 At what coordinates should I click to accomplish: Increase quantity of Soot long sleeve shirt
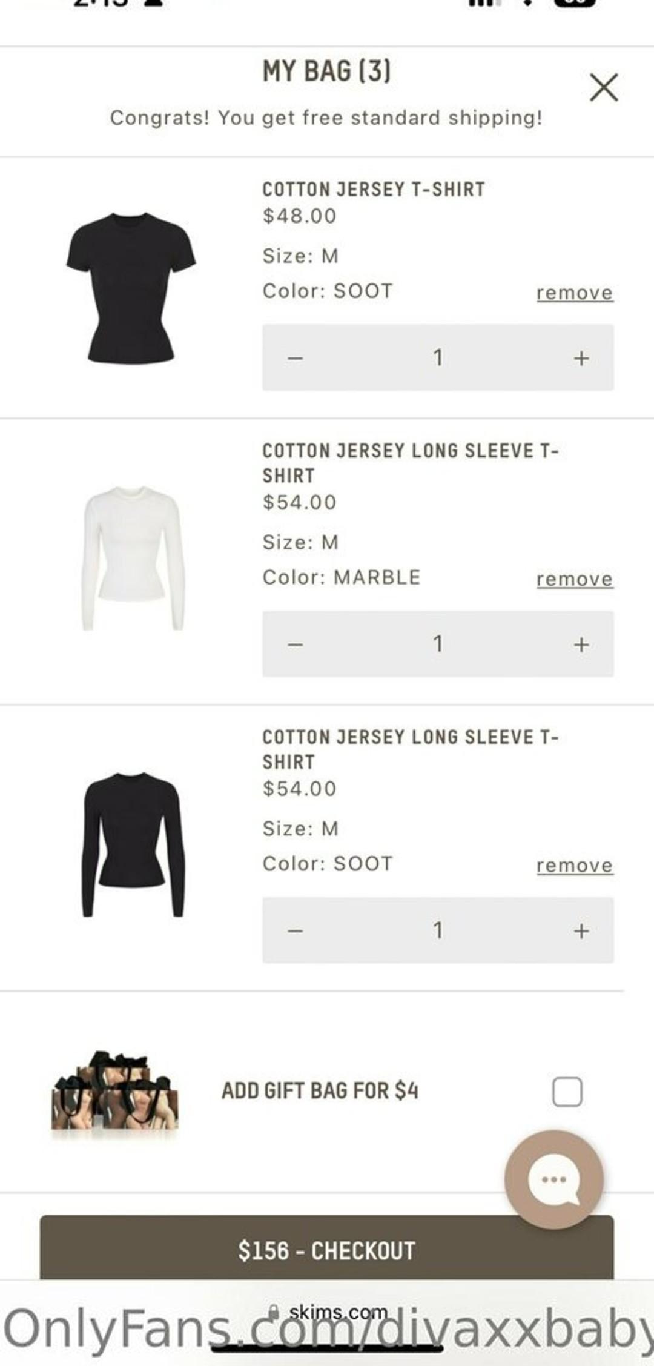(581, 930)
